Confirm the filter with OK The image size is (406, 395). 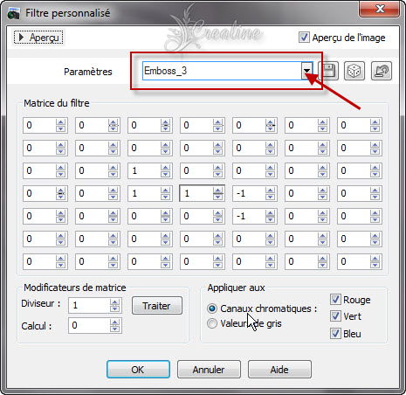point(138,370)
